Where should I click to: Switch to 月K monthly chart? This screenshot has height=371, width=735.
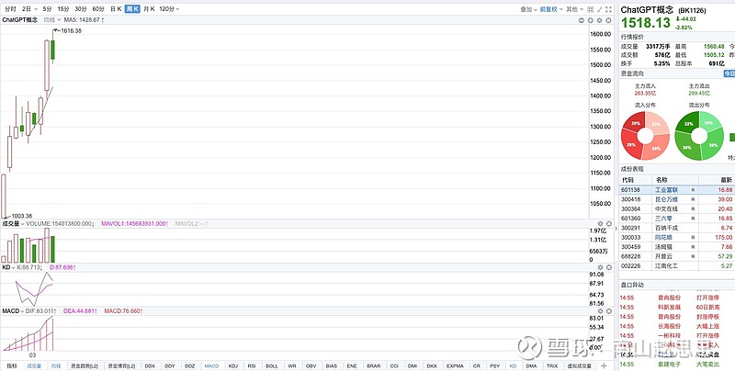pyautogui.click(x=149, y=9)
